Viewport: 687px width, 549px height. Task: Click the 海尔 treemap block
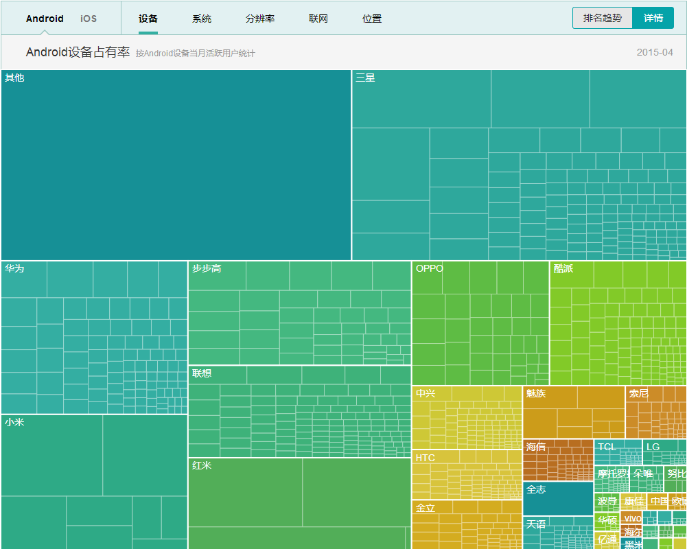[631, 531]
